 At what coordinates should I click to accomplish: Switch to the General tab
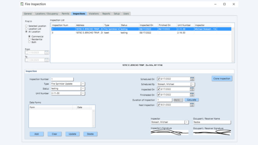[x=28, y=13]
